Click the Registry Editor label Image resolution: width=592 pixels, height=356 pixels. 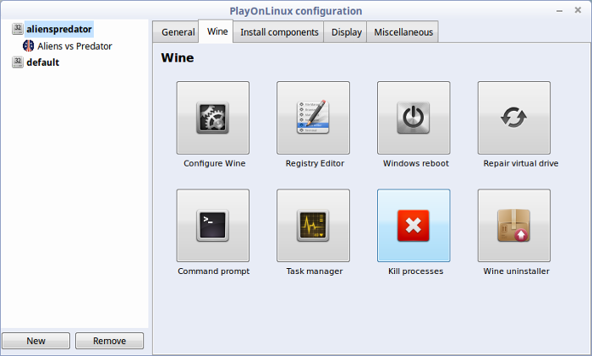click(315, 163)
